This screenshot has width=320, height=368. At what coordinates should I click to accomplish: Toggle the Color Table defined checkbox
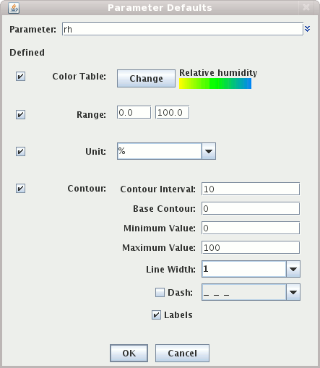[20, 77]
